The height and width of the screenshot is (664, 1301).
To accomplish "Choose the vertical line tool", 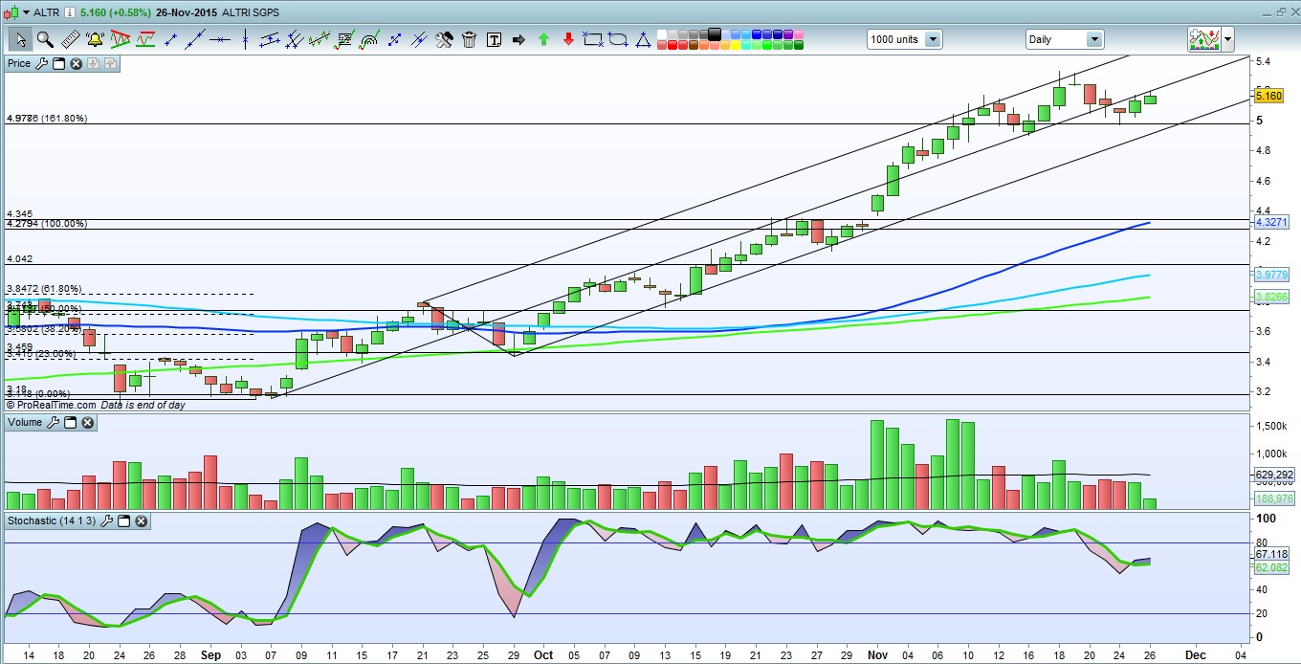I will [245, 39].
